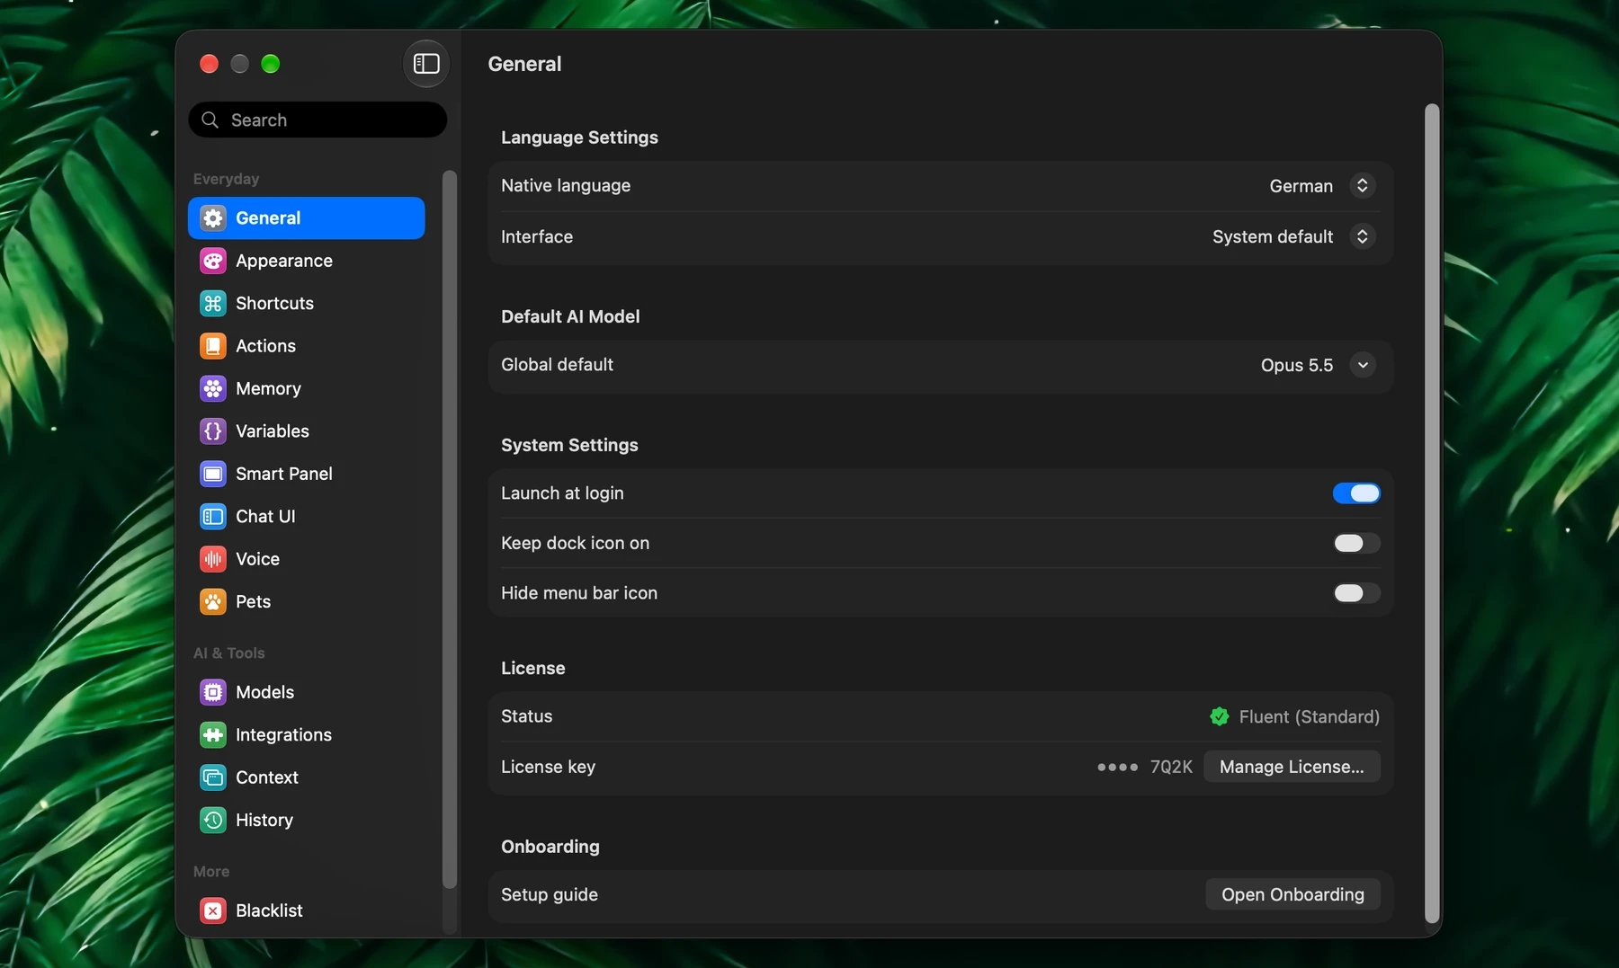Open the Chat UI section

(307, 517)
